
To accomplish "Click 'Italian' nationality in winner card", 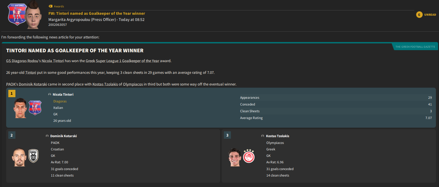I will (x=58, y=108).
